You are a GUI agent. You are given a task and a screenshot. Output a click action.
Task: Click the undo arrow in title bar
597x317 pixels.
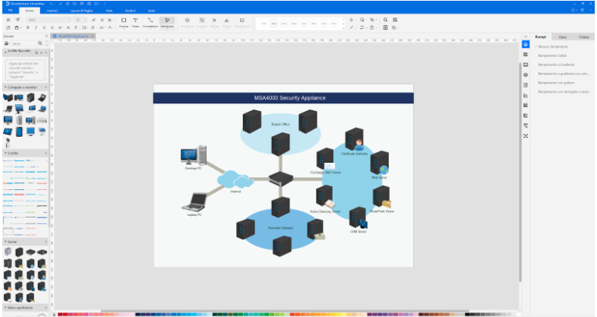point(51,4)
